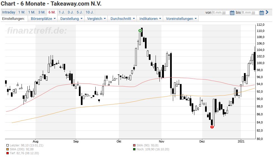Open the Börsenplätze dropdown

click(x=43, y=18)
